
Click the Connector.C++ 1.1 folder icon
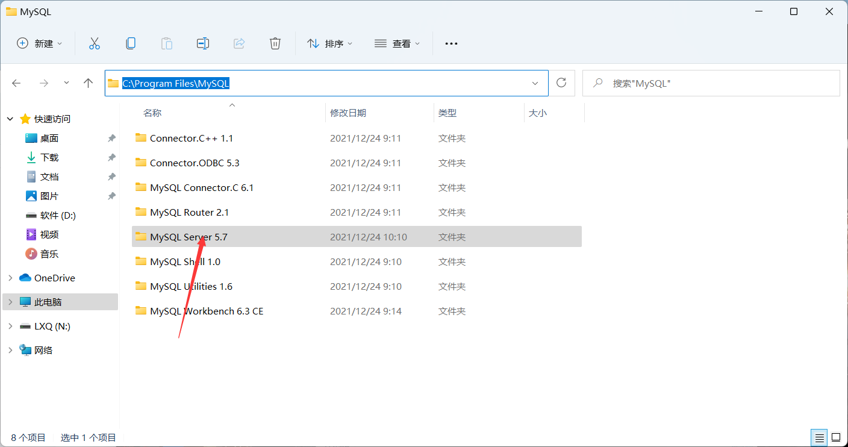(x=141, y=138)
